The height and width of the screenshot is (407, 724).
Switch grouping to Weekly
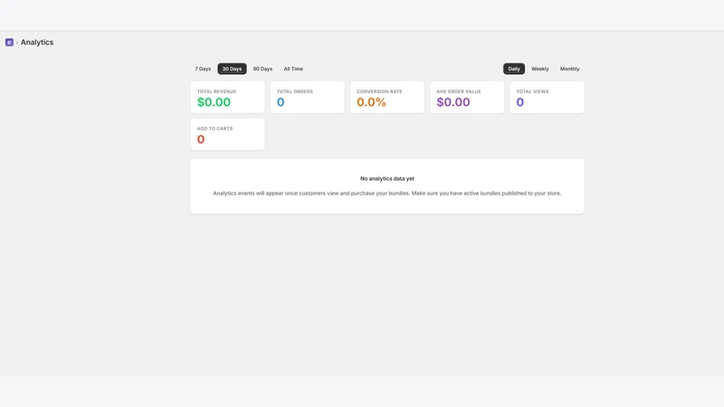tap(539, 69)
